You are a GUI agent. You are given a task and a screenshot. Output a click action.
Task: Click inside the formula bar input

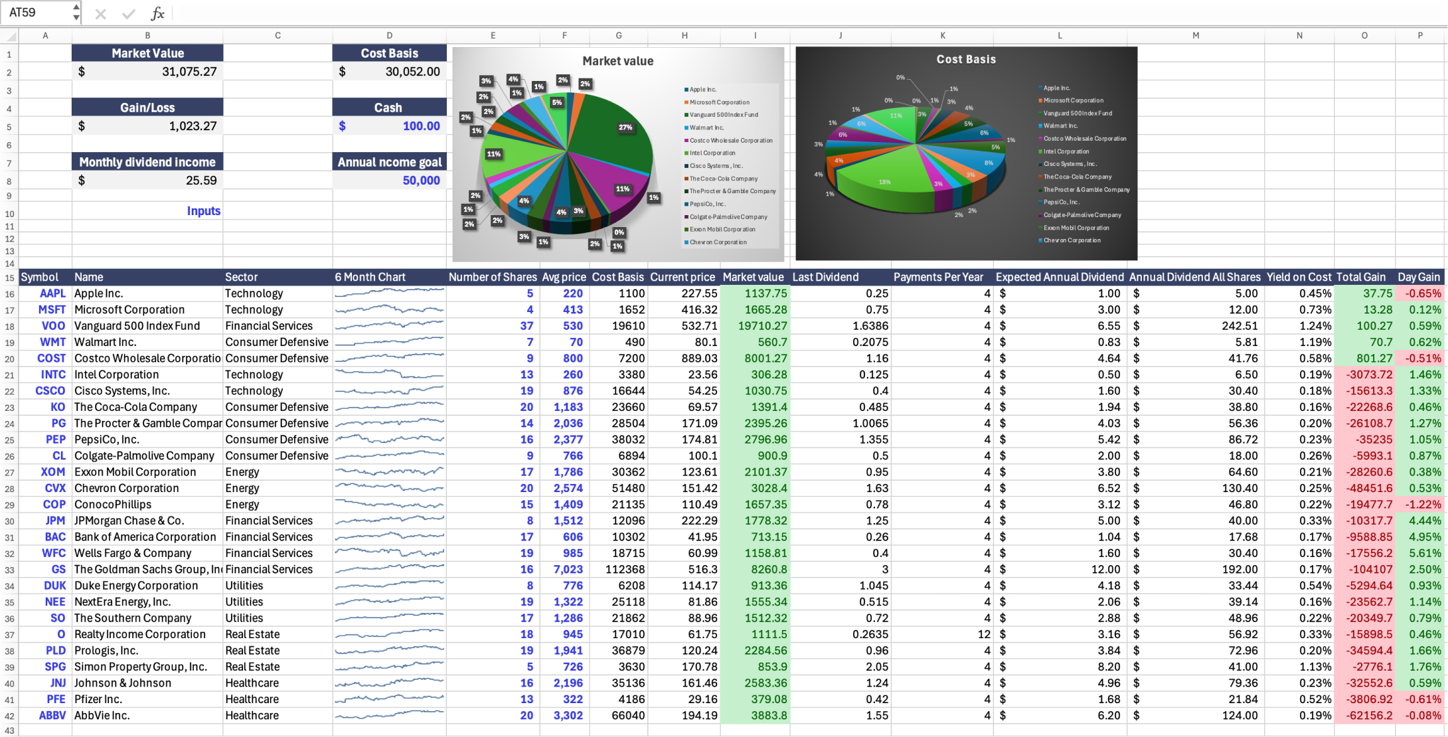tap(797, 13)
